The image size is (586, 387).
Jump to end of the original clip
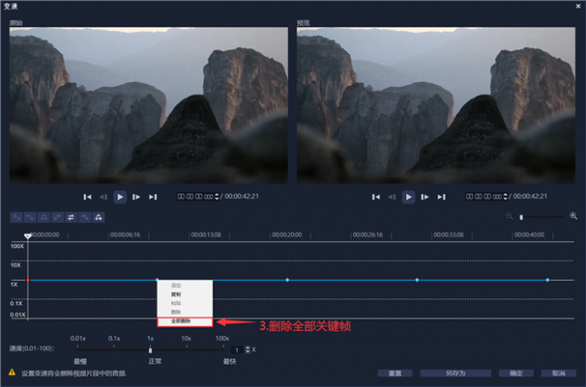tap(153, 197)
